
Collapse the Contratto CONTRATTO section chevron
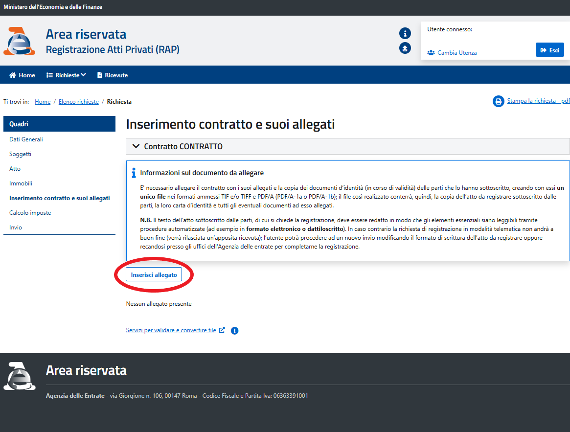[136, 146]
